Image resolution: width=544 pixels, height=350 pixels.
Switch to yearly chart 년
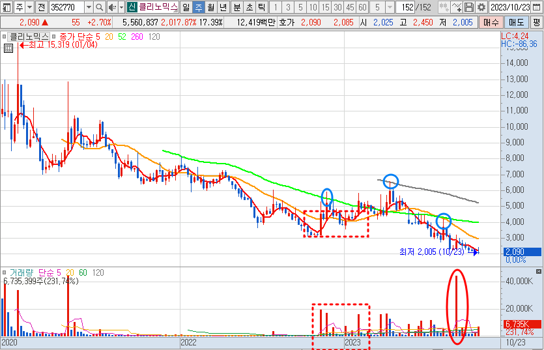[x=223, y=7]
